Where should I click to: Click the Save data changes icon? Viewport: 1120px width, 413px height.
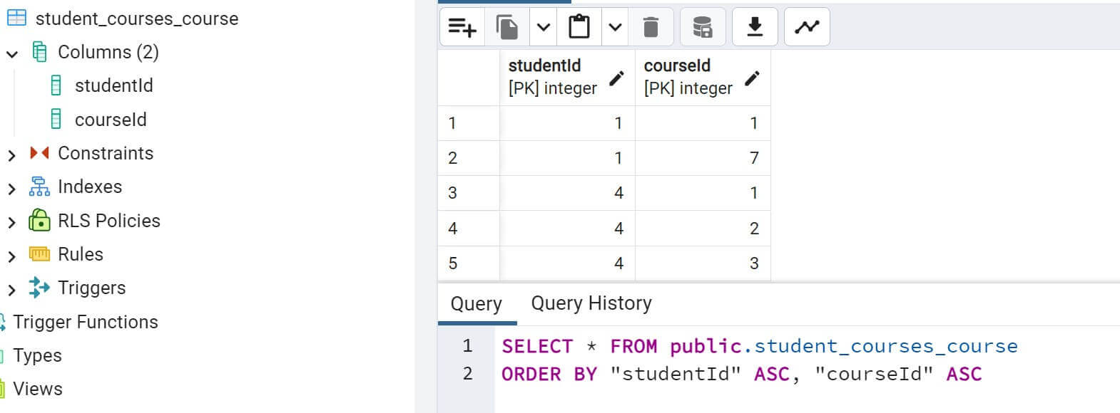point(703,27)
